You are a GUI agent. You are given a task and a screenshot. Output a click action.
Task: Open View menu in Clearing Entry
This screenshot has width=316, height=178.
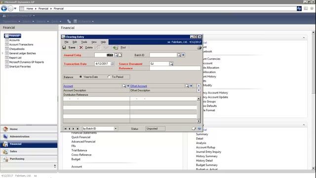point(94,42)
